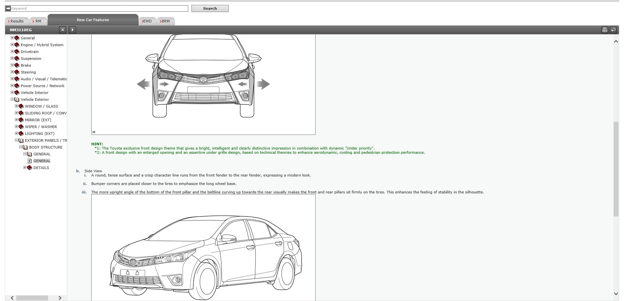The image size is (624, 301).
Task: Click inside the Keyword input field
Action: [97, 8]
